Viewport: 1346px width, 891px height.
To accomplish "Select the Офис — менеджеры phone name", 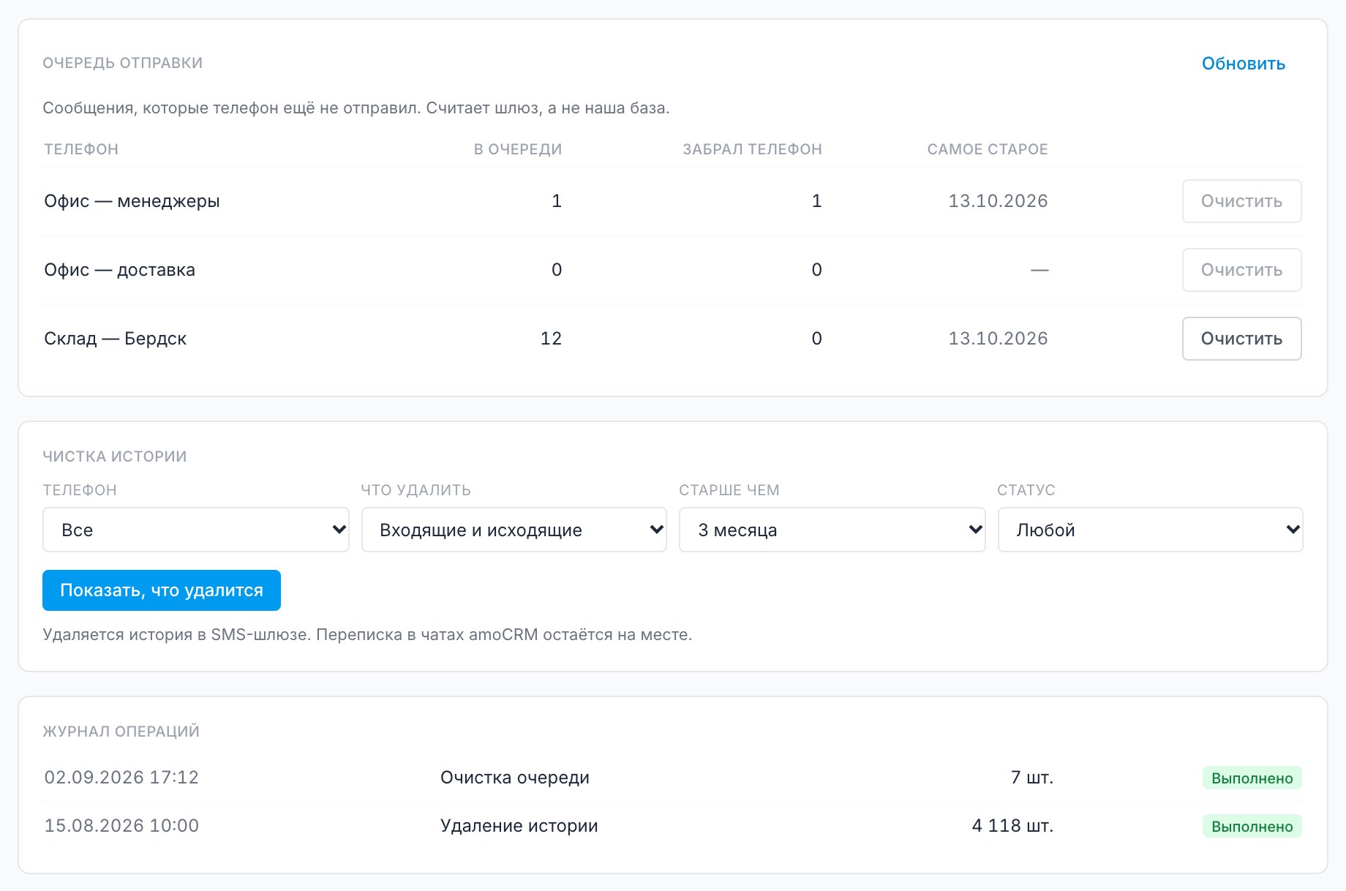I will pos(132,201).
